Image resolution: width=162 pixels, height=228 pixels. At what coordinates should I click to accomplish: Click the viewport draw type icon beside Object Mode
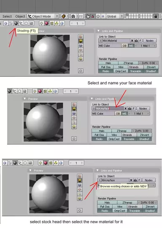(x=65, y=16)
